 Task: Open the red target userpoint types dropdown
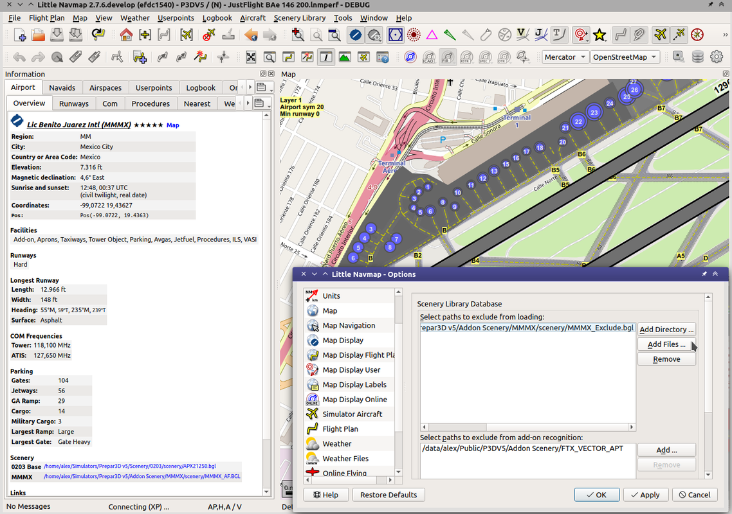click(581, 35)
